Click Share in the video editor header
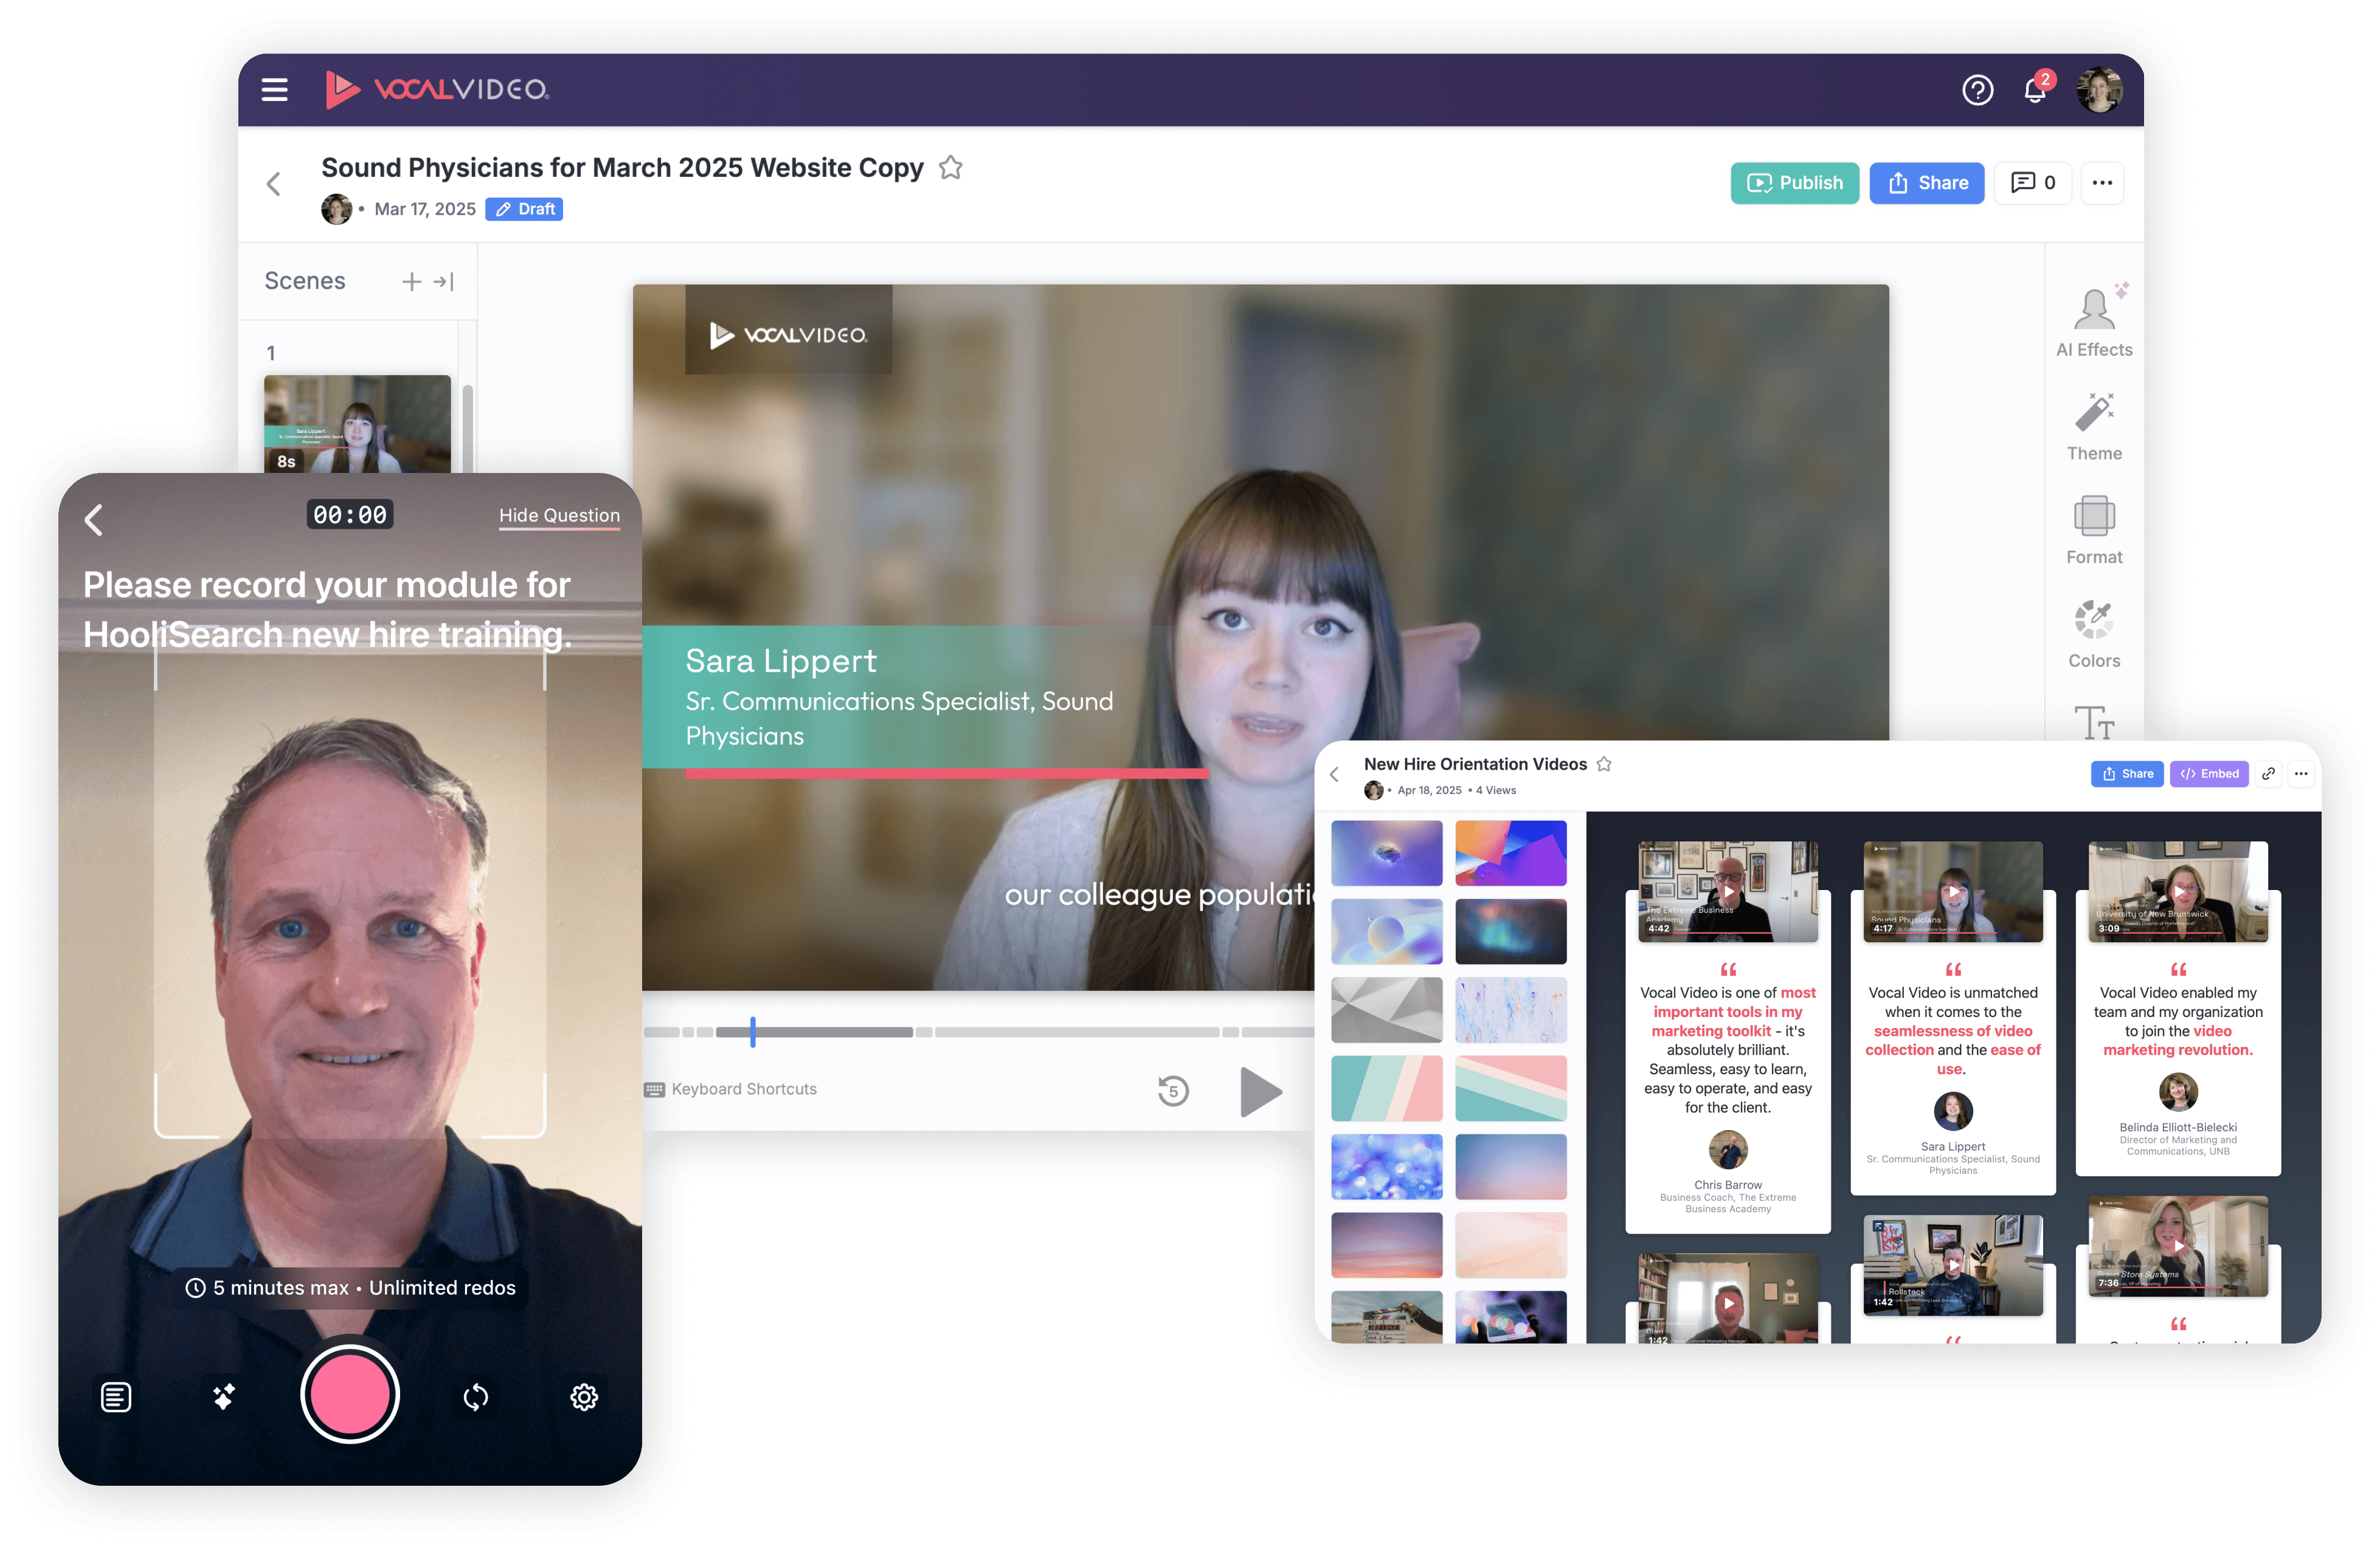2380x1549 pixels. tap(1927, 183)
